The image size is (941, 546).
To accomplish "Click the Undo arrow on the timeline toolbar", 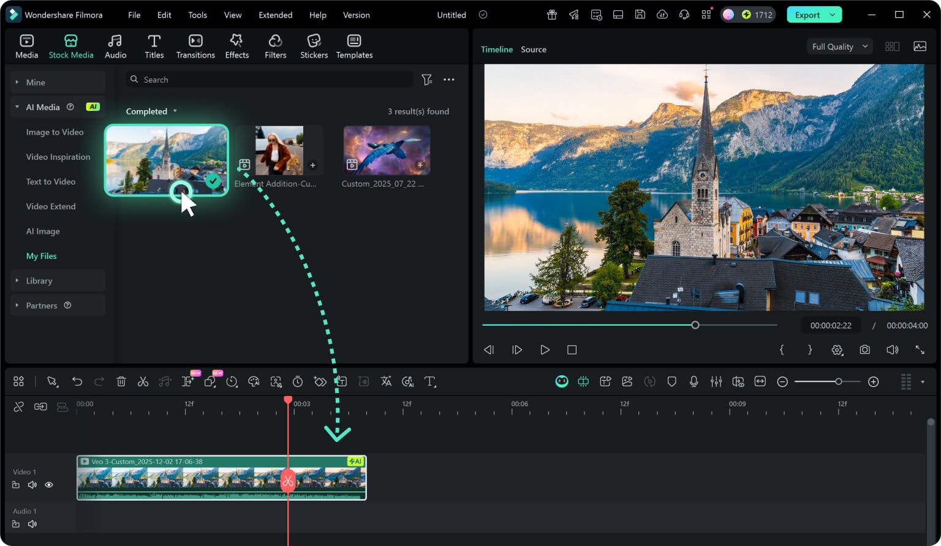I will pyautogui.click(x=77, y=381).
